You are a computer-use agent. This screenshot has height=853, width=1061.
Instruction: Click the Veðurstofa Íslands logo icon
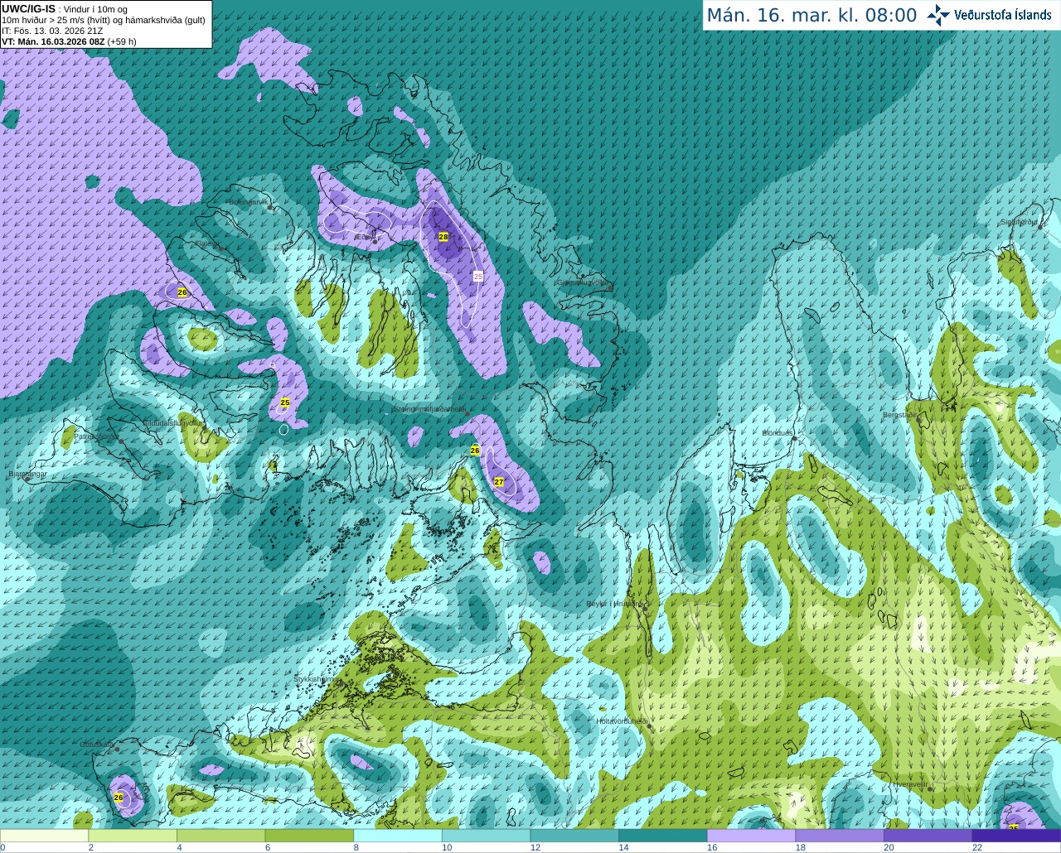[x=937, y=15]
